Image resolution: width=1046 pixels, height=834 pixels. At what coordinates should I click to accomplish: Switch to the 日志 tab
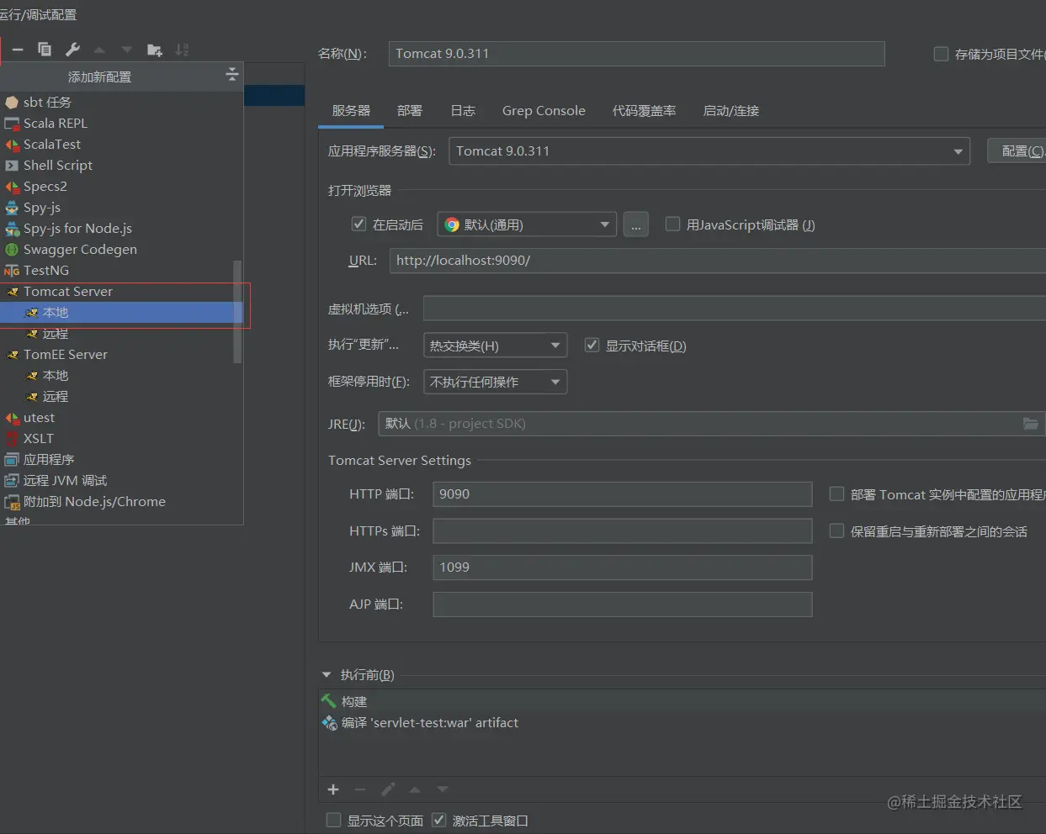(x=463, y=111)
